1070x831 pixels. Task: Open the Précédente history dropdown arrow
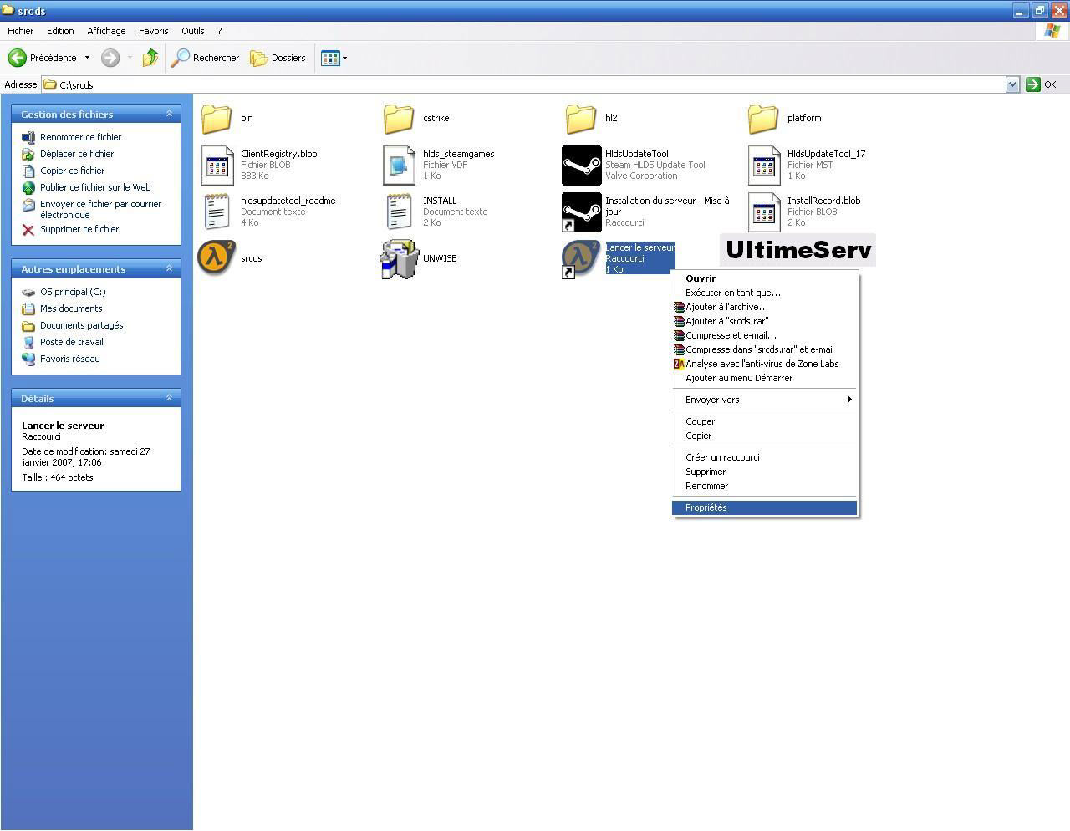[x=87, y=58]
